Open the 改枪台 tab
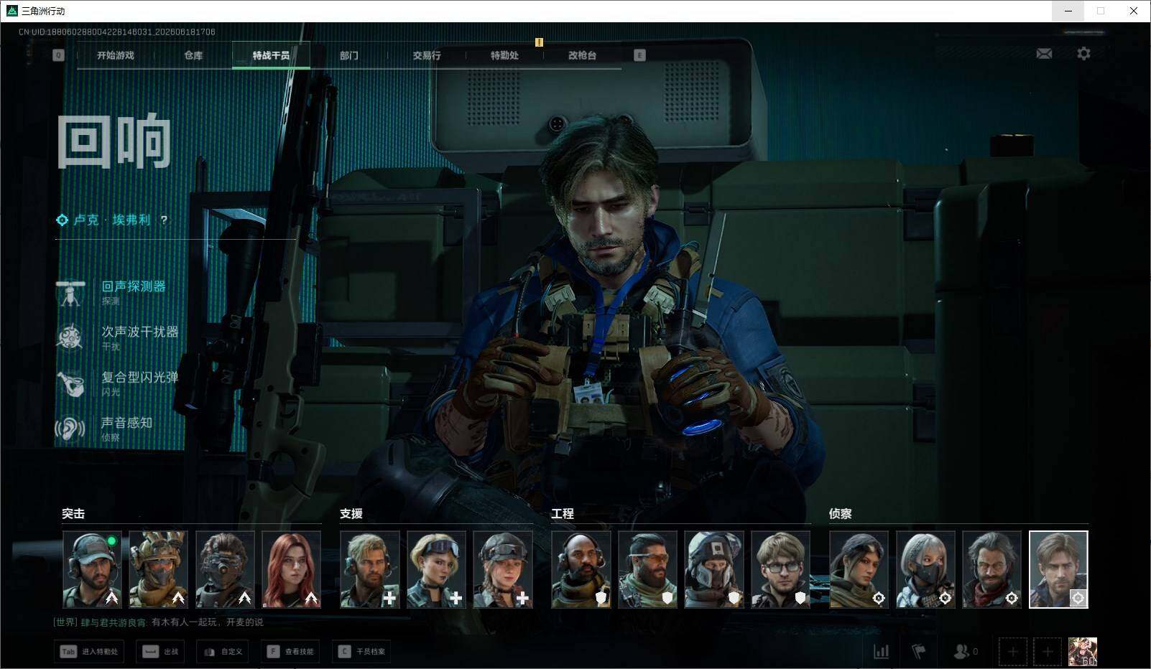The height and width of the screenshot is (669, 1151). pyautogui.click(x=582, y=55)
